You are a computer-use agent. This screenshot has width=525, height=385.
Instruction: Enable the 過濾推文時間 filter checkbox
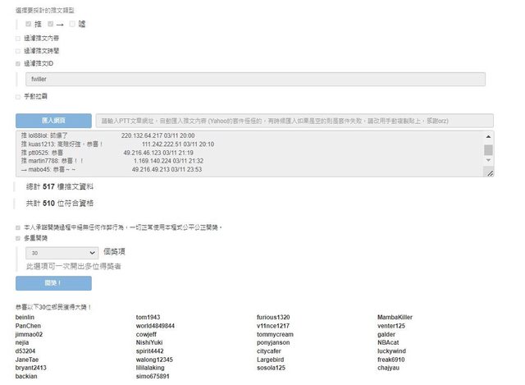18,50
